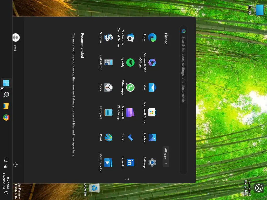Image resolution: width=267 pixels, height=200 pixels.
Task: Expand the All apps list
Action: [166, 156]
